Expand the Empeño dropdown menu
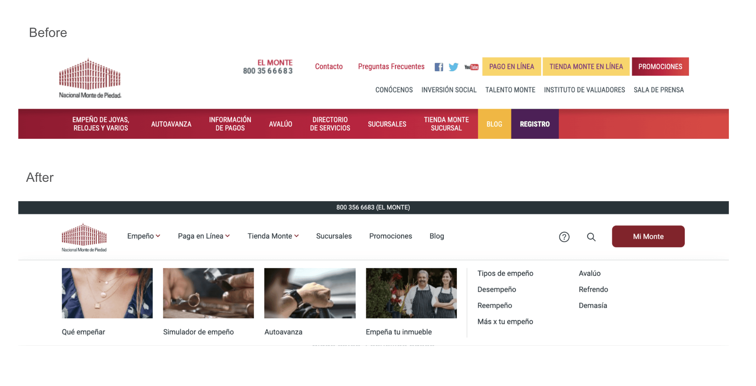 pos(144,236)
